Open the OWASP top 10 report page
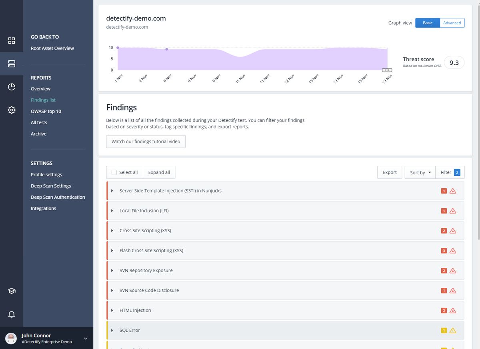Viewport: 480px width, 349px height. coord(46,111)
